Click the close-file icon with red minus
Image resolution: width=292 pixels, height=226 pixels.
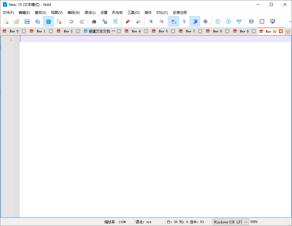59,21
